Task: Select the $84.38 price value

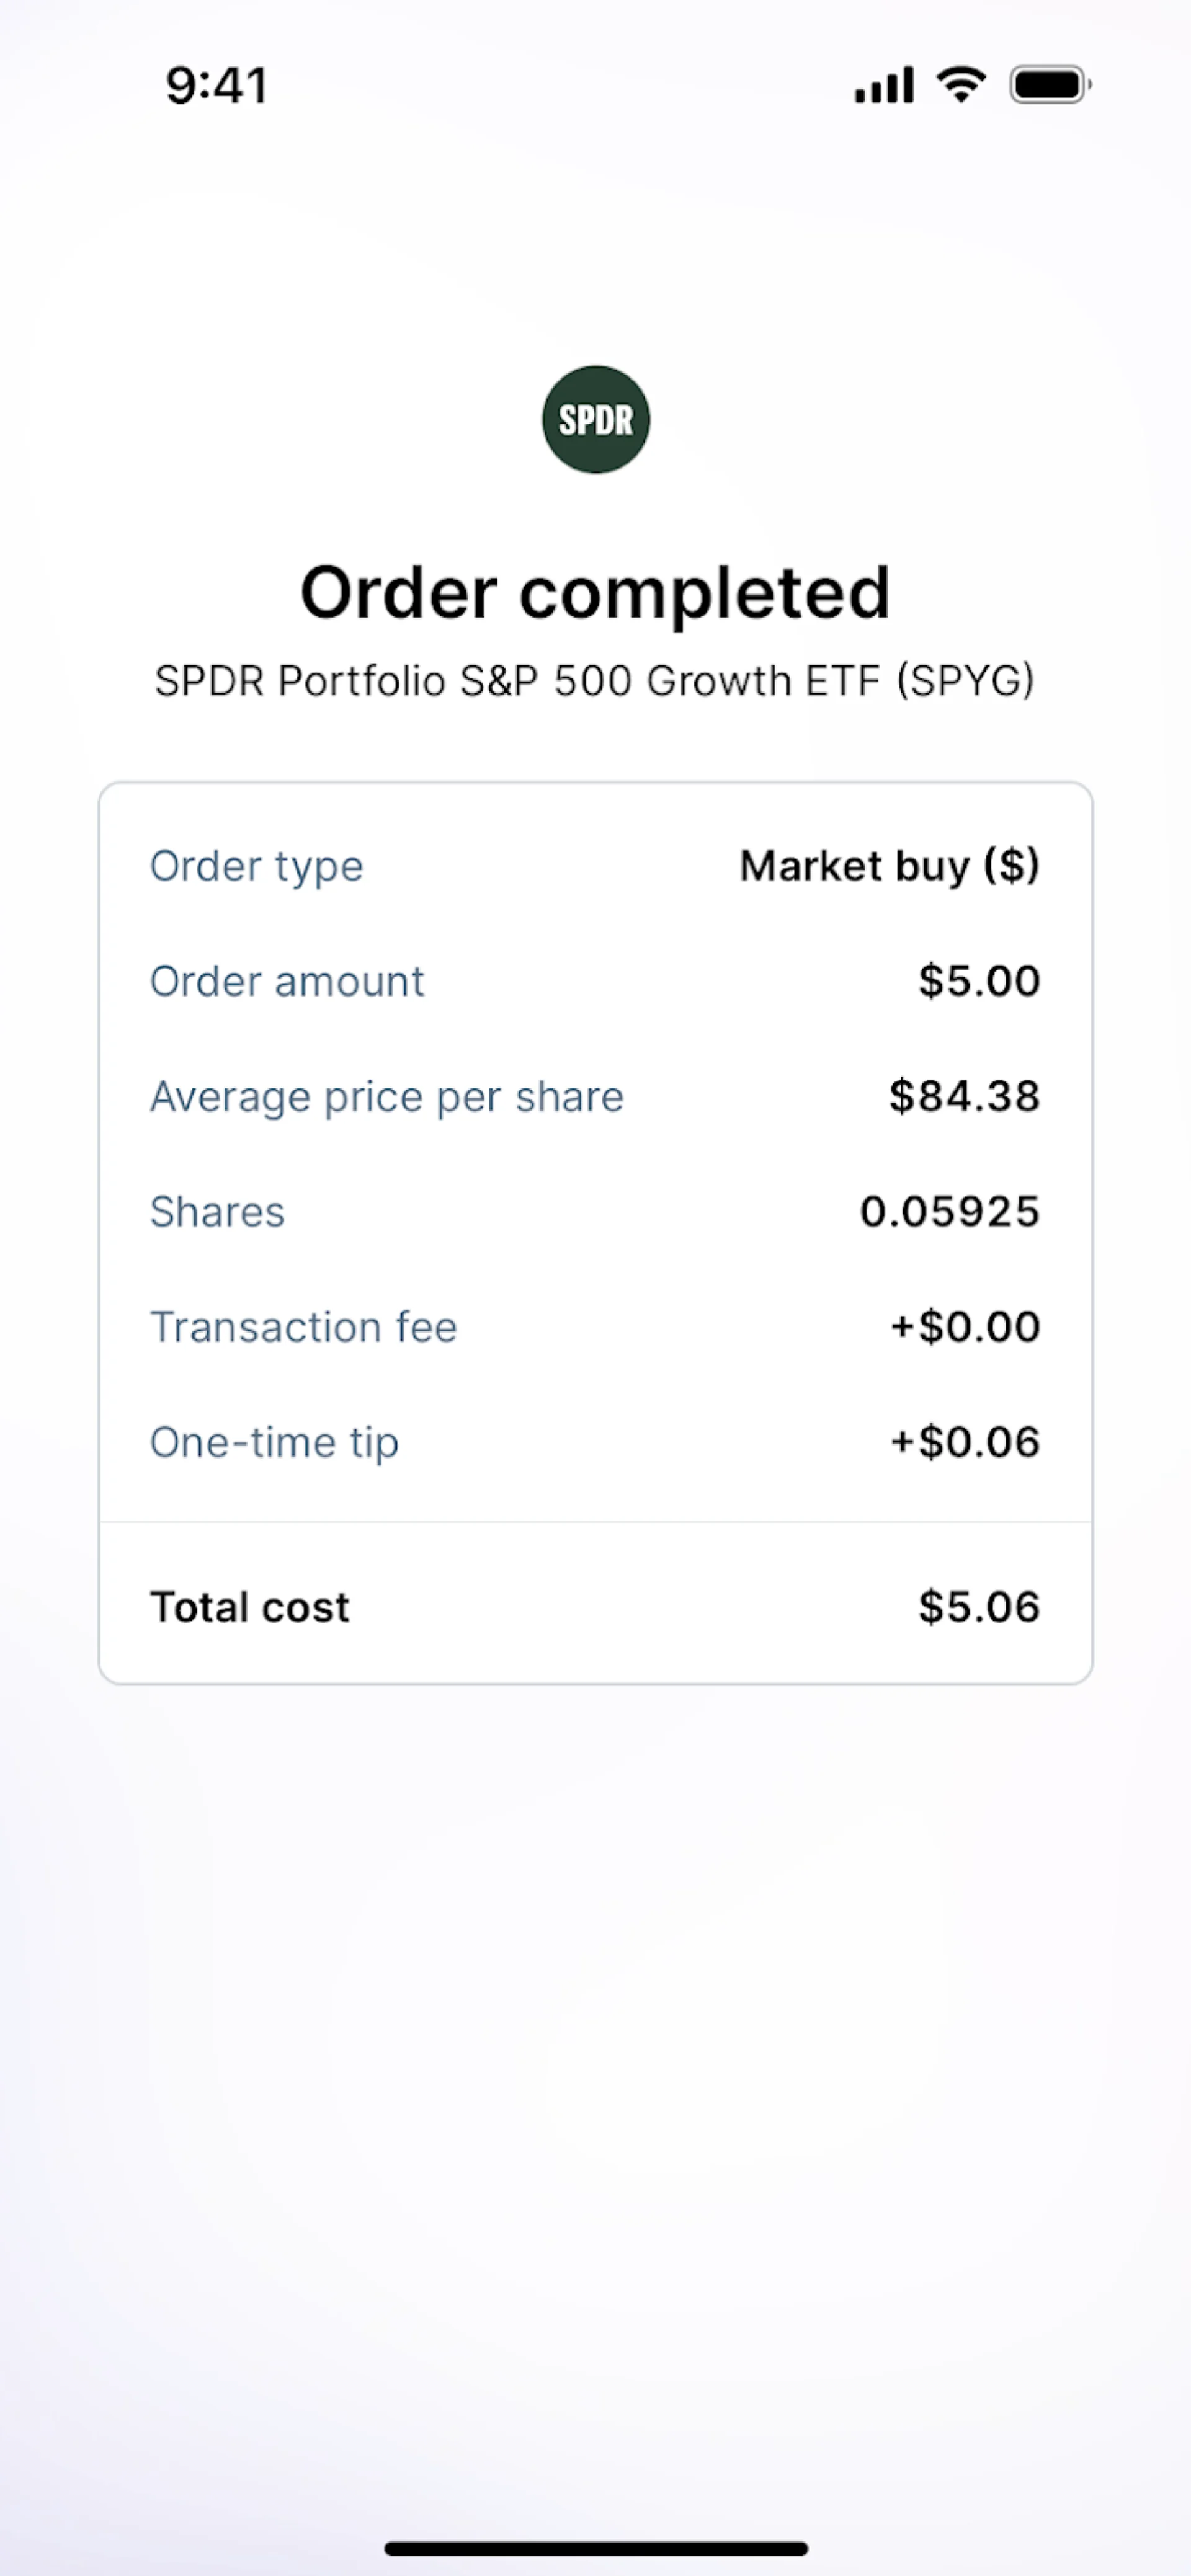Action: pos(964,1097)
